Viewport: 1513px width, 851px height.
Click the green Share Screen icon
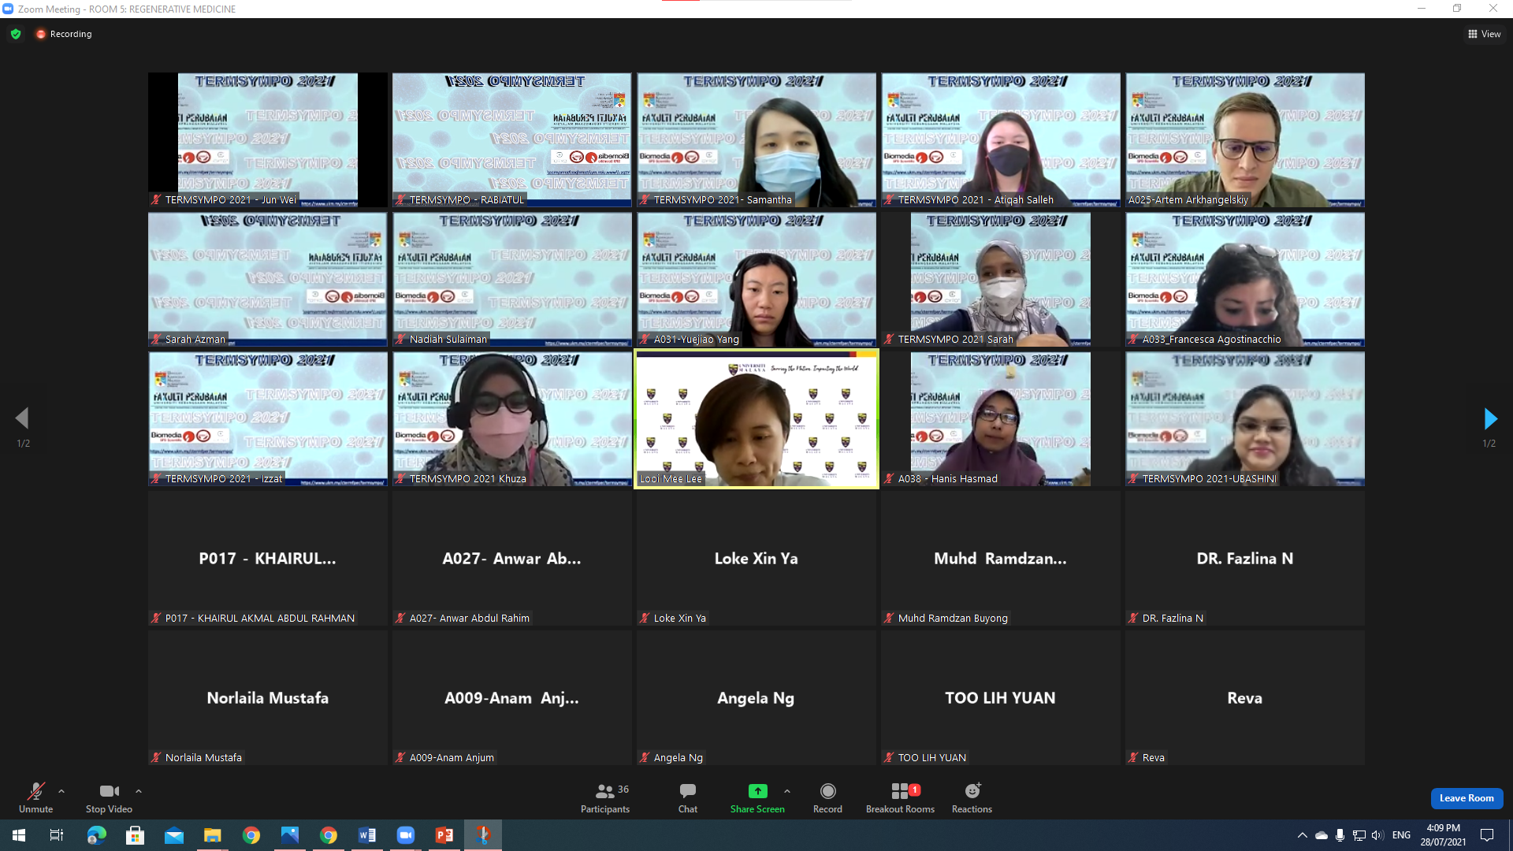[756, 791]
